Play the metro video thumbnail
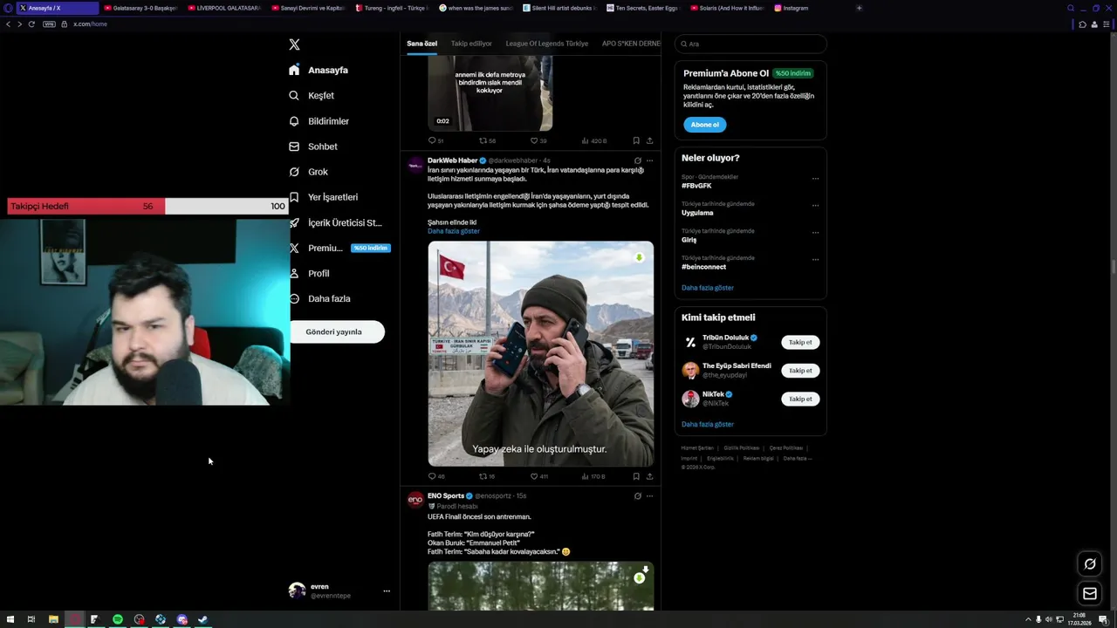Screen dimensions: 1117x628 [490, 93]
